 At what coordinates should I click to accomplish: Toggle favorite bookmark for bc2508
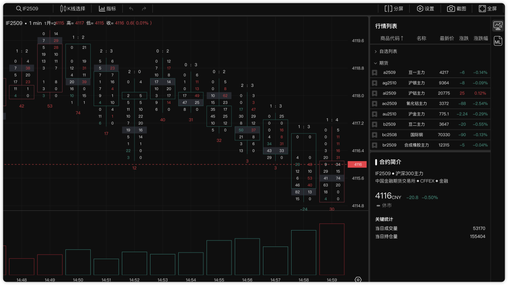pyautogui.click(x=374, y=135)
